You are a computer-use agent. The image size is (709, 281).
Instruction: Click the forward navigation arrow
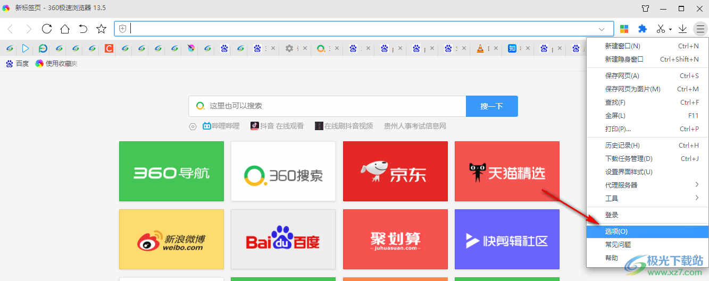[x=29, y=29]
